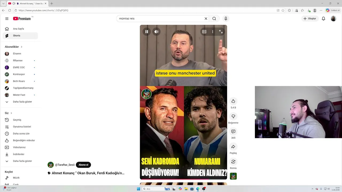
Task: Open browser media control icon
Action: (x=296, y=10)
